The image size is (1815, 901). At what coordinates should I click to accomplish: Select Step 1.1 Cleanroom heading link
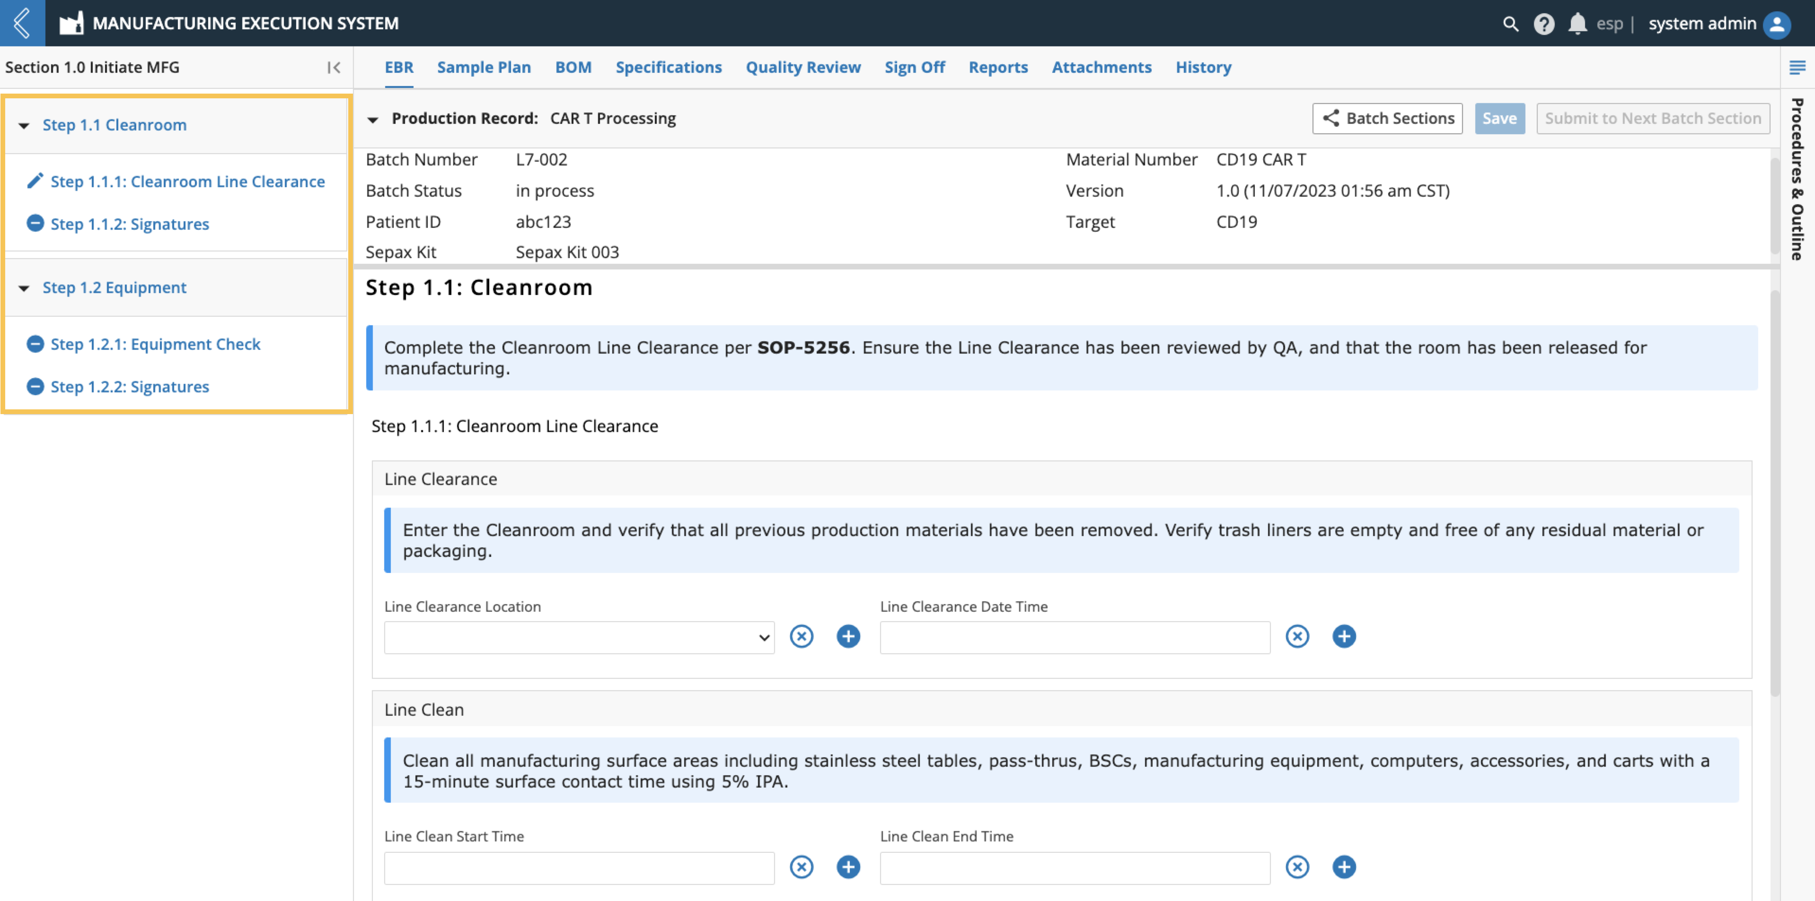click(115, 125)
